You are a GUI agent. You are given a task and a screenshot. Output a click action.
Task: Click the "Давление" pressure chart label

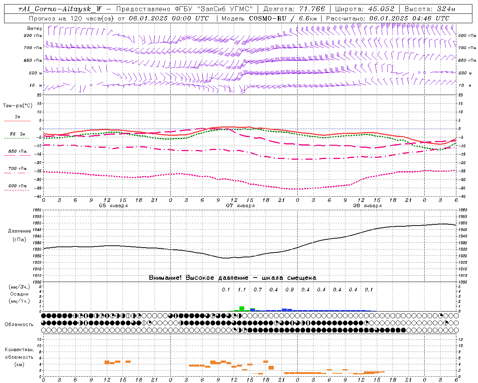coord(19,231)
